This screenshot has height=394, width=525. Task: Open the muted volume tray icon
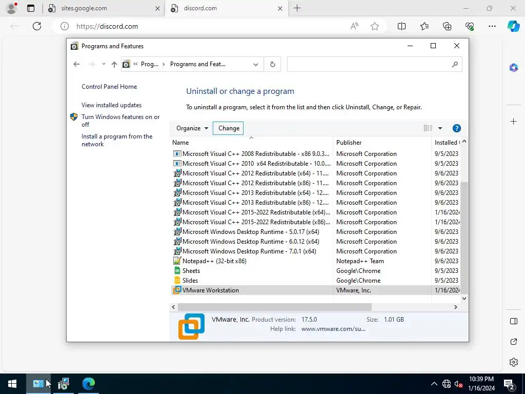pyautogui.click(x=459, y=384)
